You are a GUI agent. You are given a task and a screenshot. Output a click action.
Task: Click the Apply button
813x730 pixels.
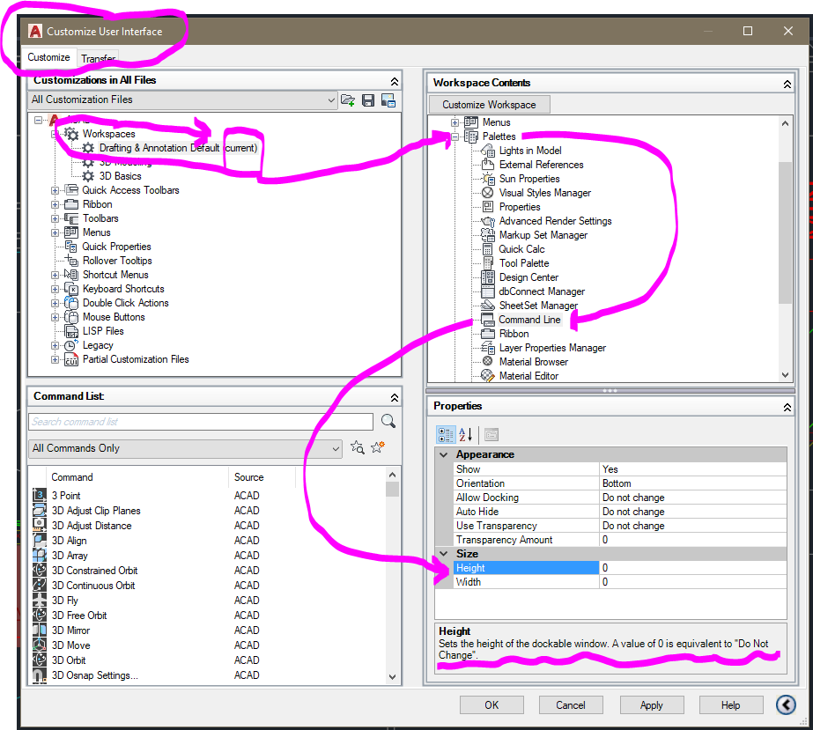pyautogui.click(x=652, y=704)
